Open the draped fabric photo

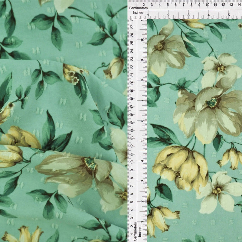coord(64,121)
